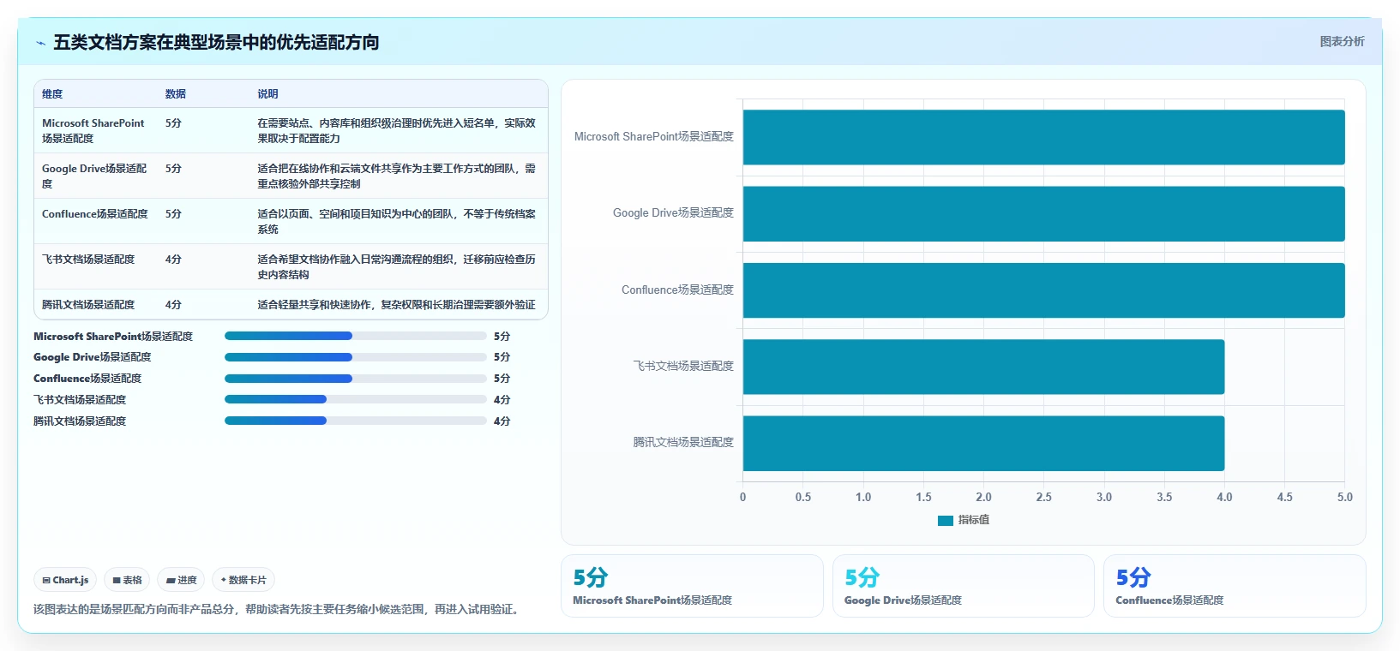
Task: Click the Chart.js tag chip
Action: [x=65, y=580]
